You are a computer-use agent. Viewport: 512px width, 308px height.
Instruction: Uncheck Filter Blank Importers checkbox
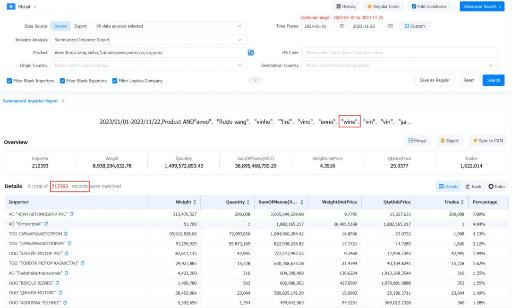(9, 81)
